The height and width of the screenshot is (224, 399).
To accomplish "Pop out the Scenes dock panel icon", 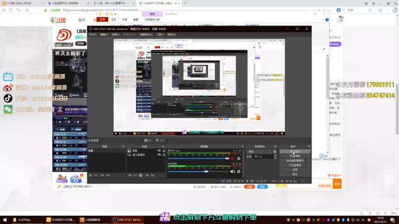I will 123,146.
